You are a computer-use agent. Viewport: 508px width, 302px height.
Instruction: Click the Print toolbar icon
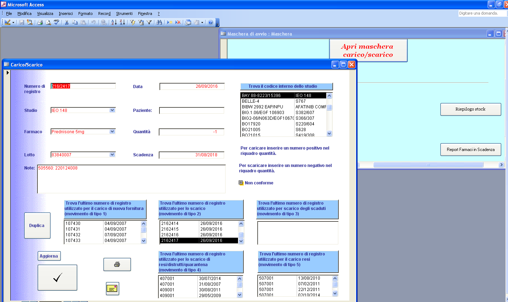coord(40,22)
